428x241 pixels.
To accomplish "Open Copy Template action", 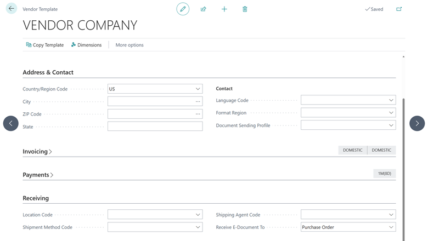I will (x=44, y=45).
